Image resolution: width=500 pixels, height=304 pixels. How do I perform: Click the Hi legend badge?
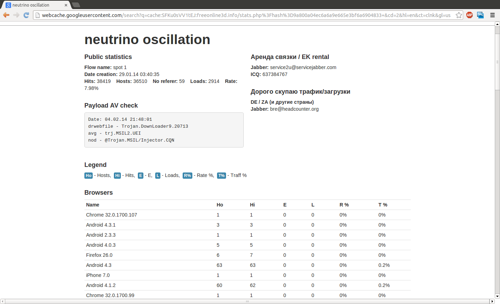click(117, 176)
